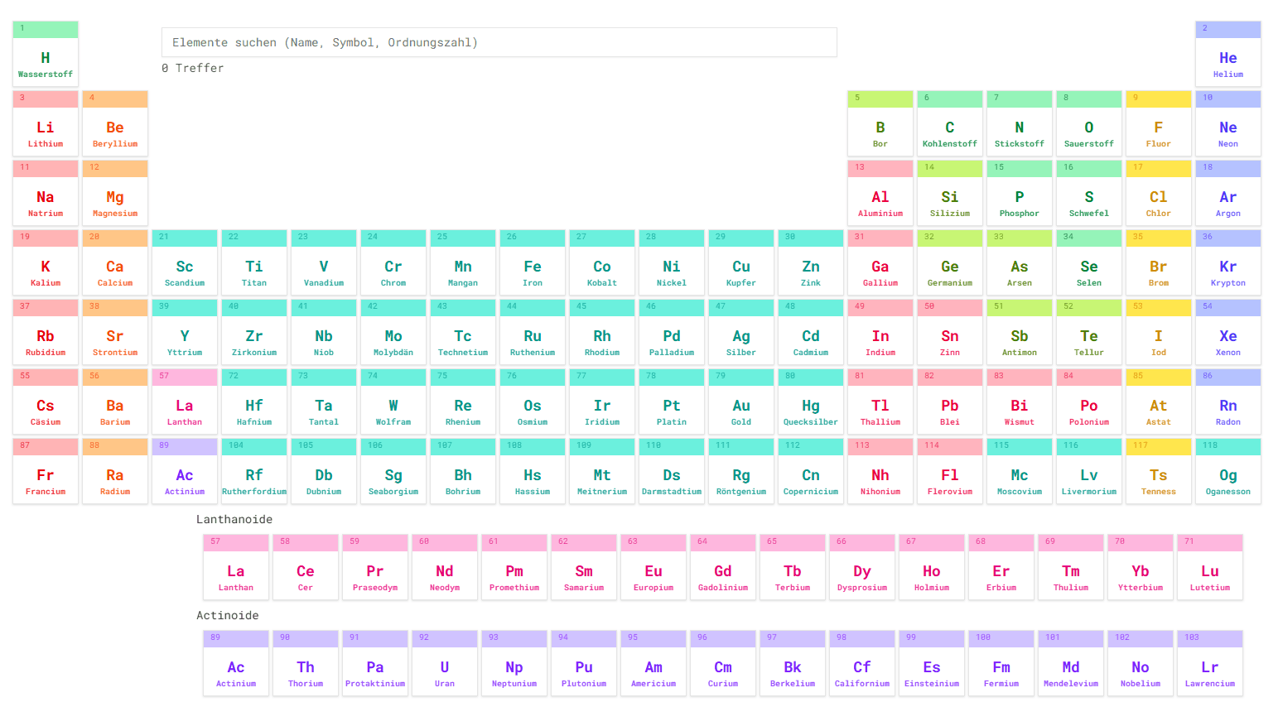Select the Lawrencium tile
The height and width of the screenshot is (707, 1278).
pyautogui.click(x=1210, y=663)
